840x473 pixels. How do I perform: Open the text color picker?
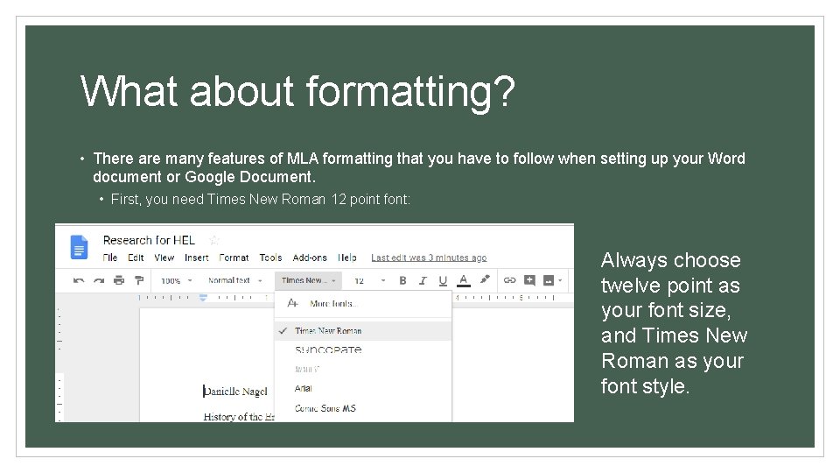[464, 280]
